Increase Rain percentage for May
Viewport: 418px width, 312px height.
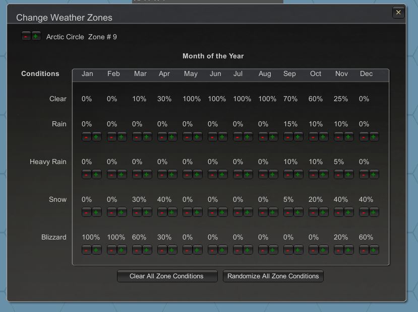click(x=197, y=137)
